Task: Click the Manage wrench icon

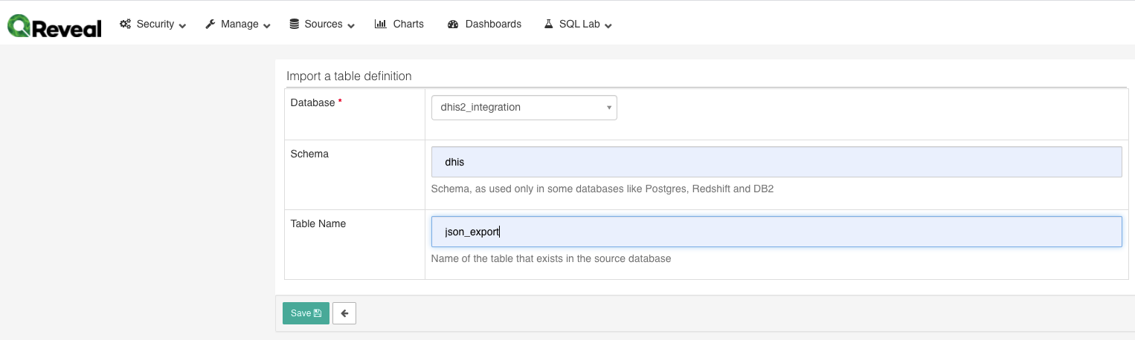Action: pyautogui.click(x=210, y=24)
